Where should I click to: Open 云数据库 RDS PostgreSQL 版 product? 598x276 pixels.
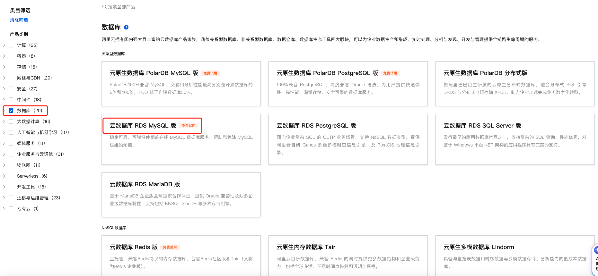click(x=316, y=126)
